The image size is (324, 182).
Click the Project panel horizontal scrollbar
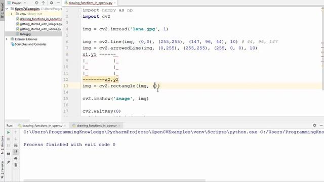[x=17, y=120]
